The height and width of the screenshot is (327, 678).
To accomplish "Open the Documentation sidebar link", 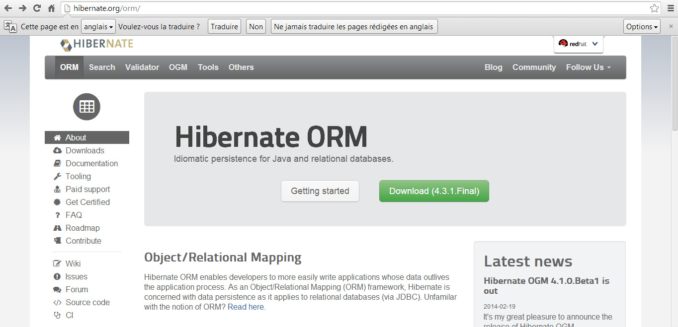I will click(x=91, y=163).
